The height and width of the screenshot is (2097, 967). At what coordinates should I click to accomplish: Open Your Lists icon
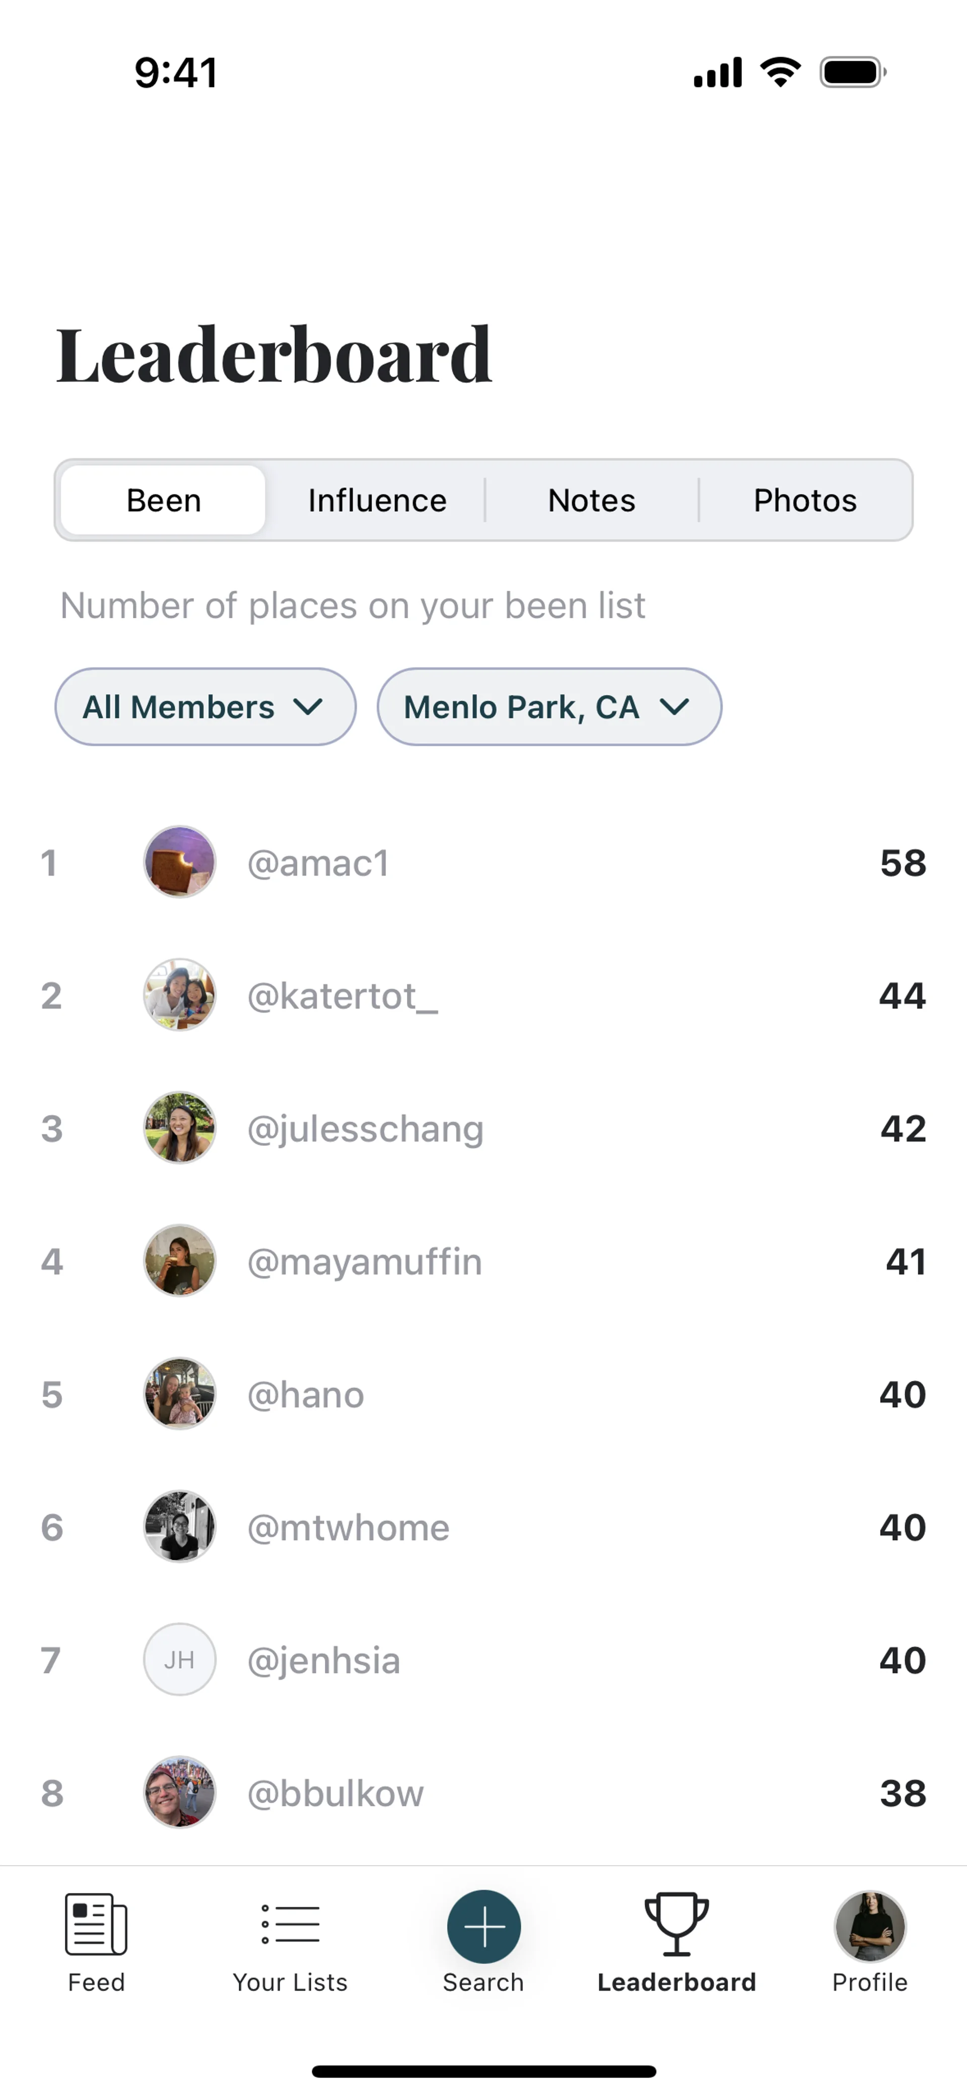(x=290, y=1924)
